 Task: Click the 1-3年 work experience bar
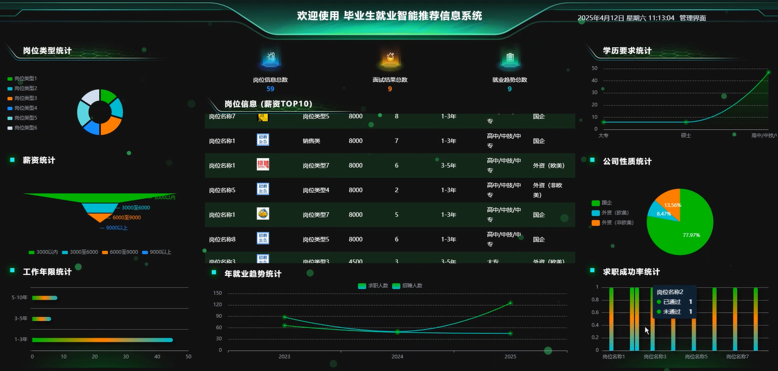coord(102,340)
